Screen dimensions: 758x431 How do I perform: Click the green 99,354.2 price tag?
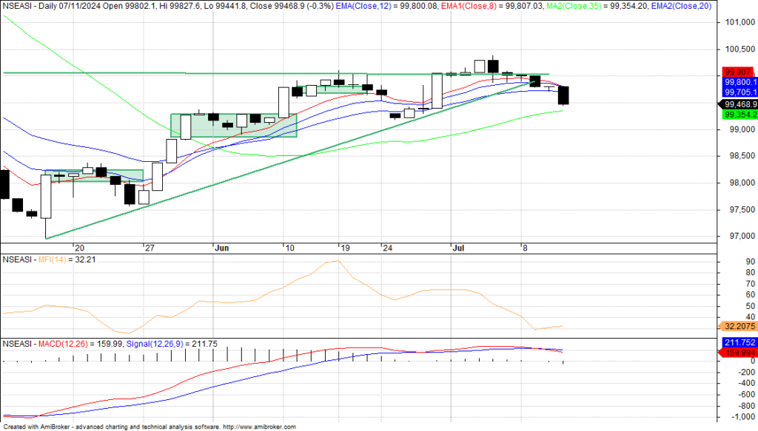(x=739, y=115)
